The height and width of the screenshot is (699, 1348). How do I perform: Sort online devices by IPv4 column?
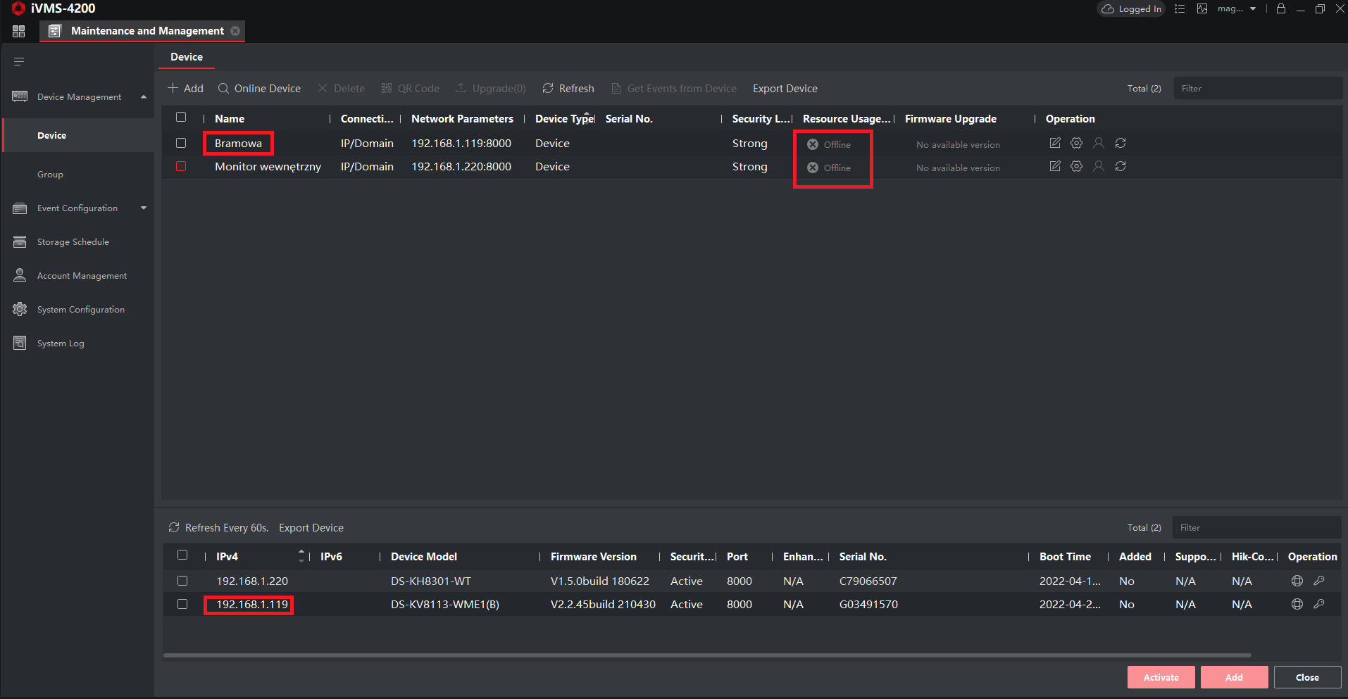(x=301, y=556)
